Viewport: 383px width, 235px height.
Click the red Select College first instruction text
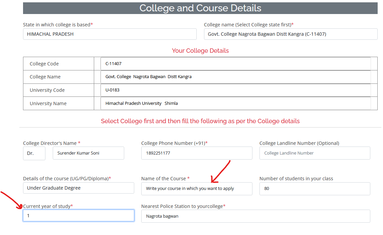200,121
